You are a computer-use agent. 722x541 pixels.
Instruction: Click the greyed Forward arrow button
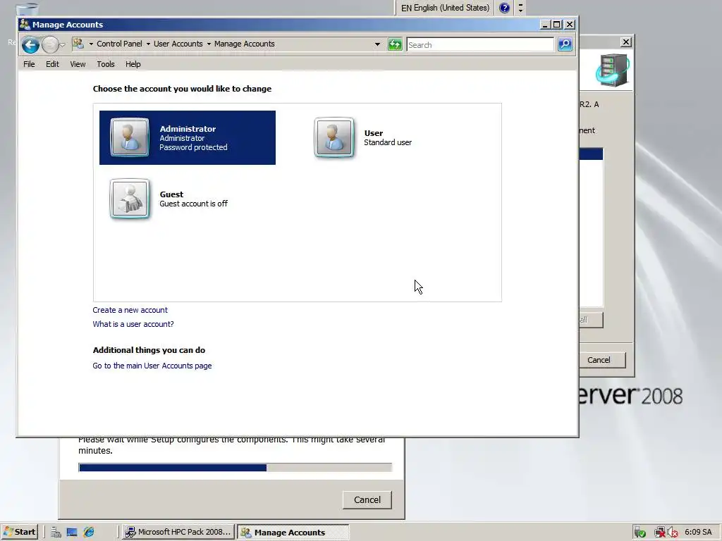click(x=50, y=44)
